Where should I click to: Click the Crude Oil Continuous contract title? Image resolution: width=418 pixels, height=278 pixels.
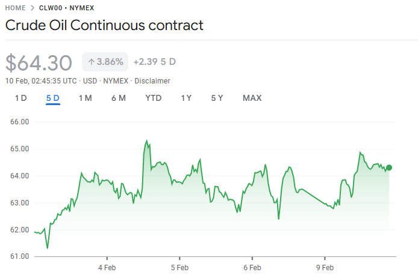pos(104,26)
